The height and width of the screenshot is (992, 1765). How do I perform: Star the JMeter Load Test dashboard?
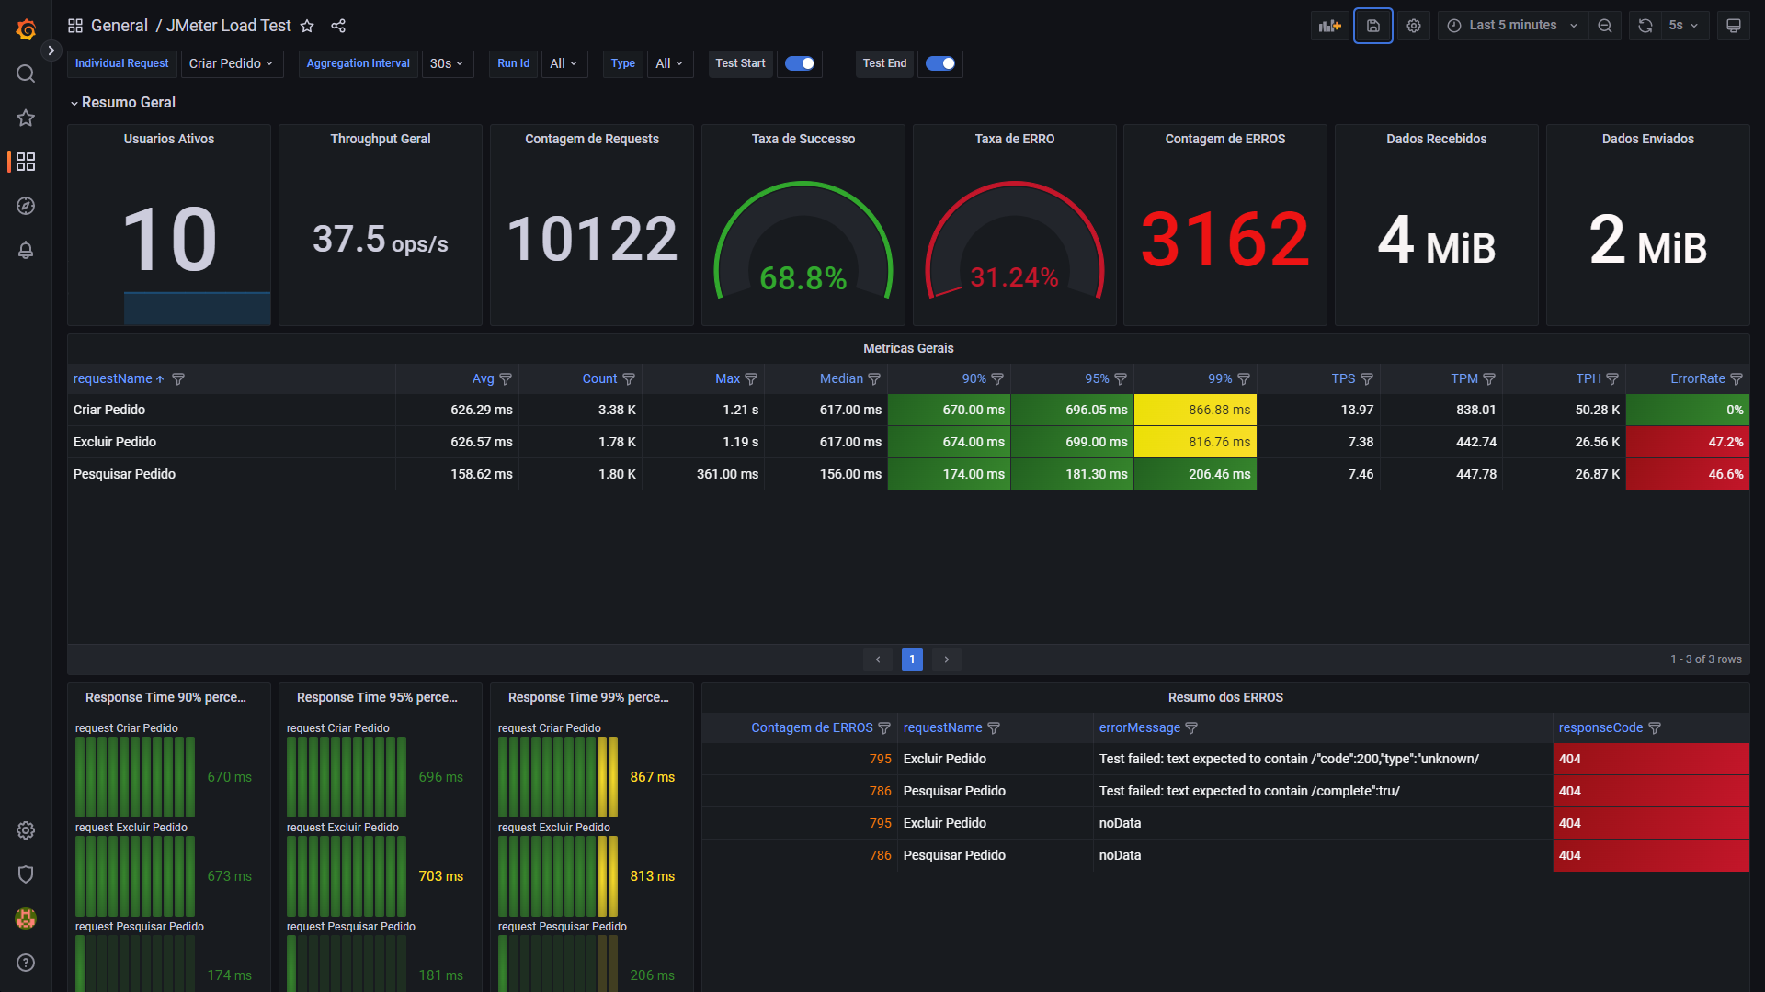(307, 26)
